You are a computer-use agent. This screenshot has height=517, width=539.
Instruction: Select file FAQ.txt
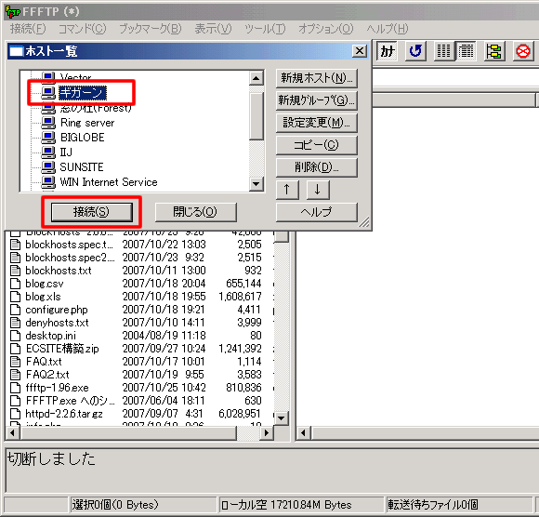[x=44, y=362]
